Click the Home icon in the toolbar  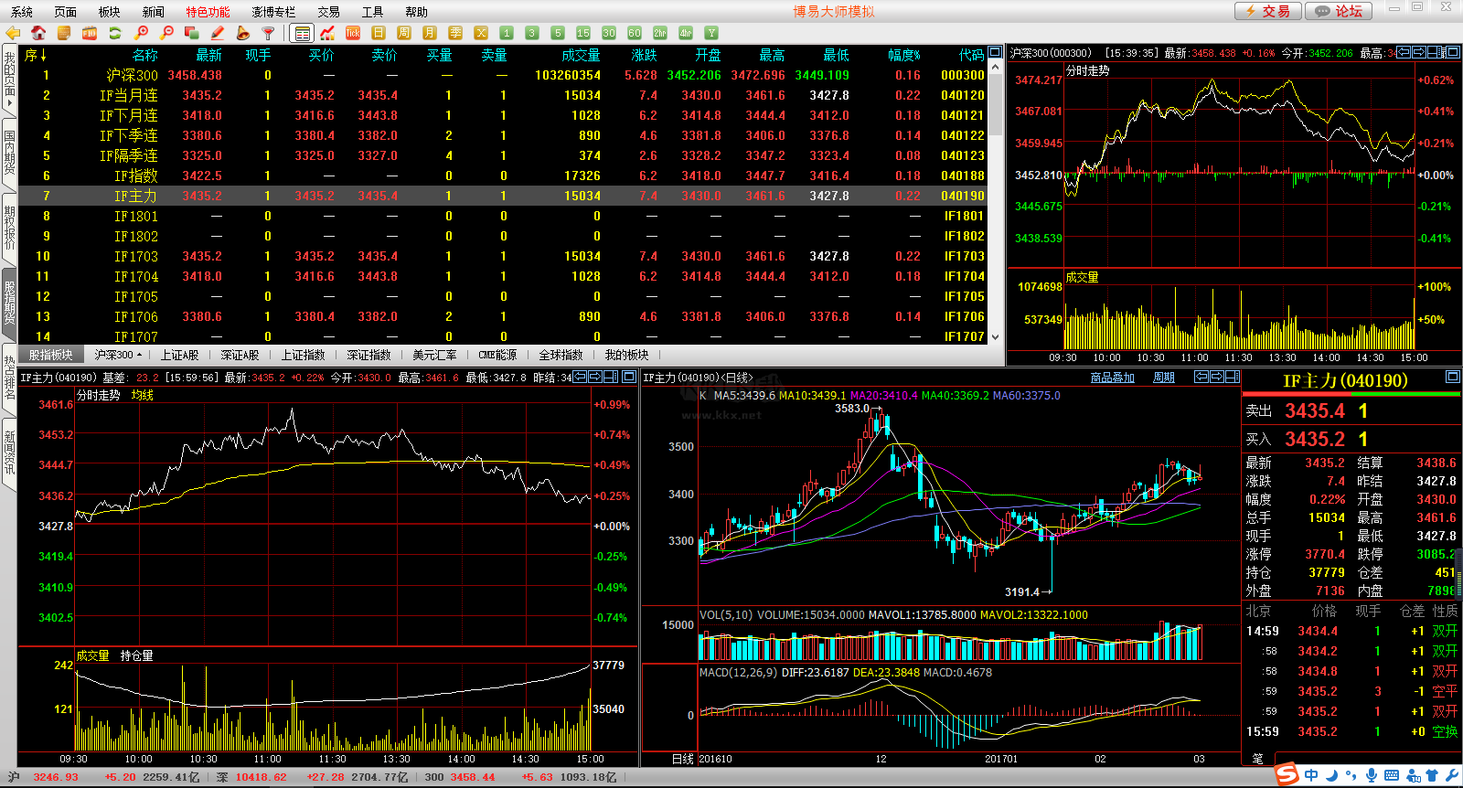[x=38, y=33]
